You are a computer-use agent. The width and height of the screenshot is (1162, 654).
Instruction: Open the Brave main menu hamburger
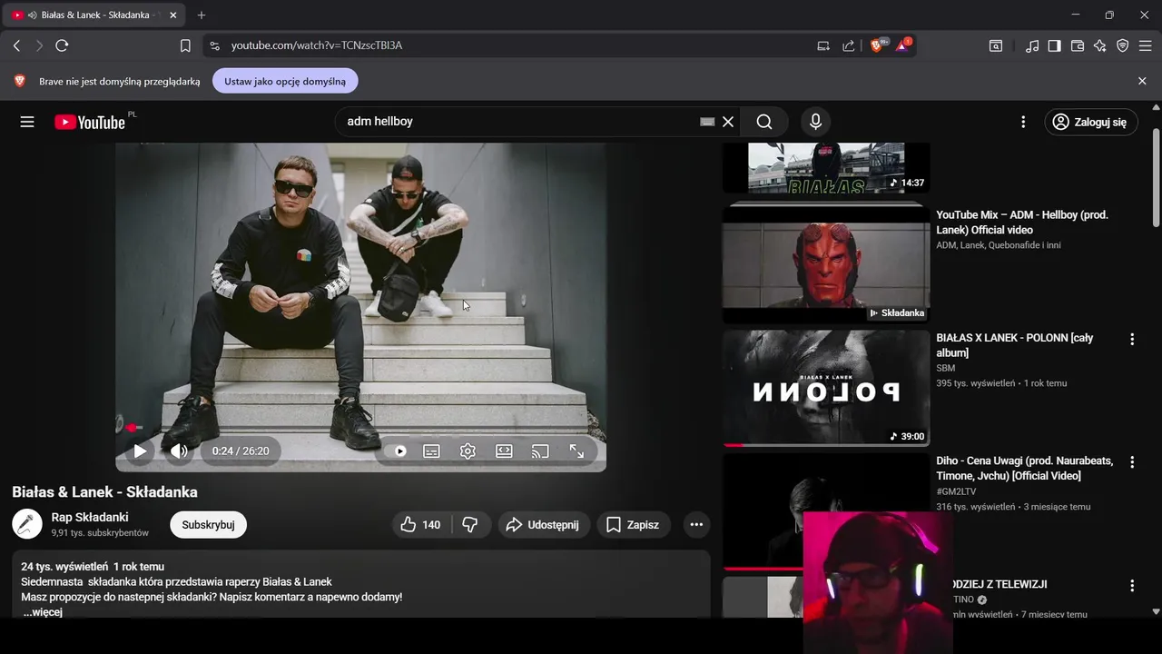point(1146,45)
